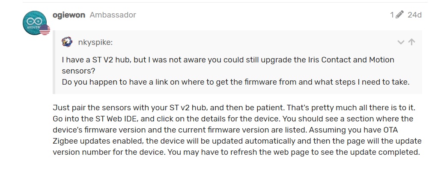This screenshot has width=435, height=171.
Task: Click quoted line starting "I have a ST V2 hub"
Action: (228, 60)
